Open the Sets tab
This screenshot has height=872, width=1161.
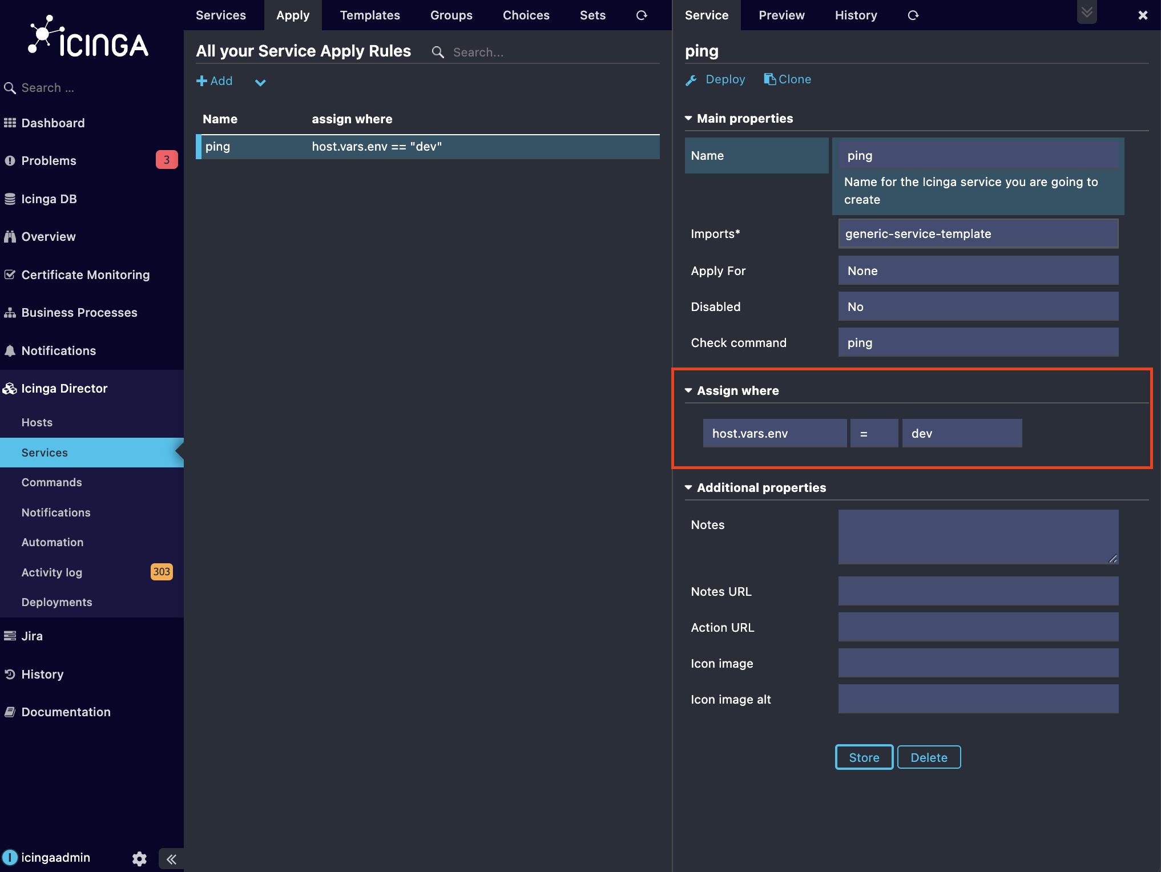(x=592, y=15)
